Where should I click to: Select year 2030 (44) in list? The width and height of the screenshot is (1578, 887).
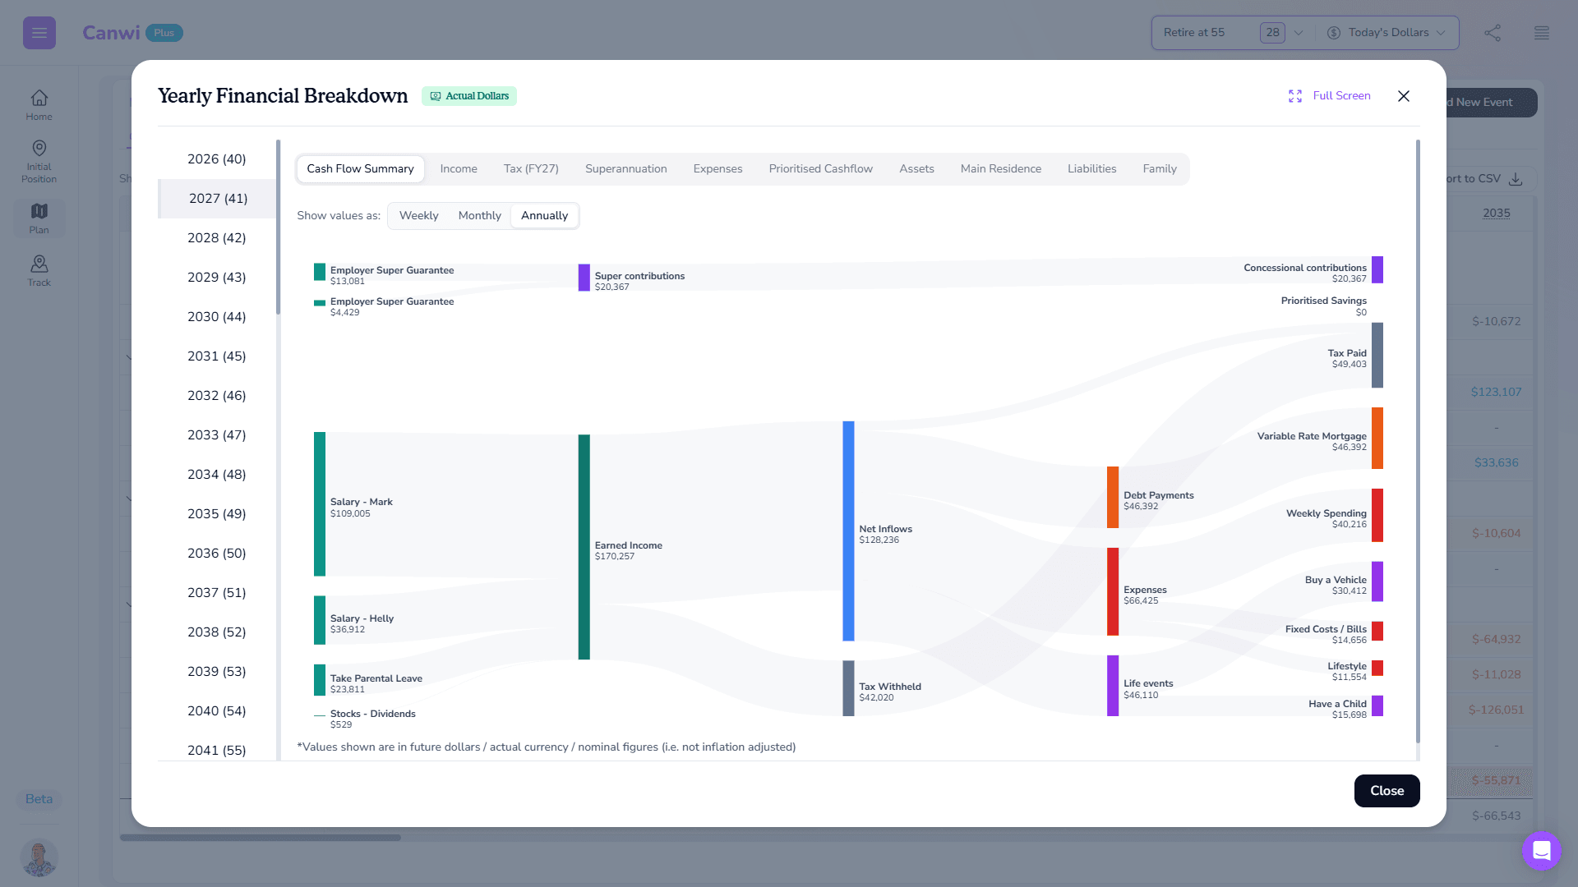click(x=216, y=317)
